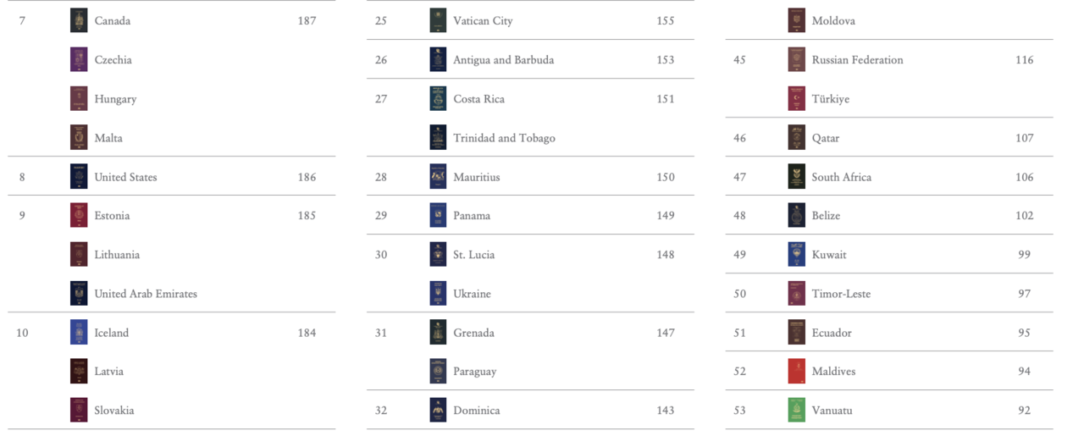The width and height of the screenshot is (1084, 436).
Task: Open the Timor-Leste country link
Action: pyautogui.click(x=841, y=294)
